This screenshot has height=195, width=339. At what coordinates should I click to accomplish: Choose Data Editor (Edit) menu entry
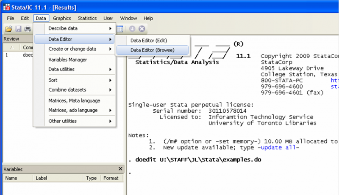[149, 41]
